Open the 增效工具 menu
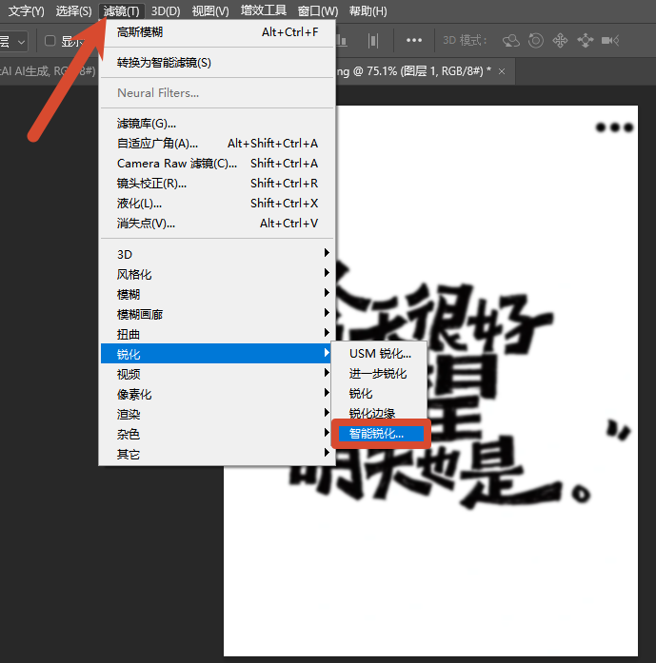The image size is (656, 663). coord(263,11)
